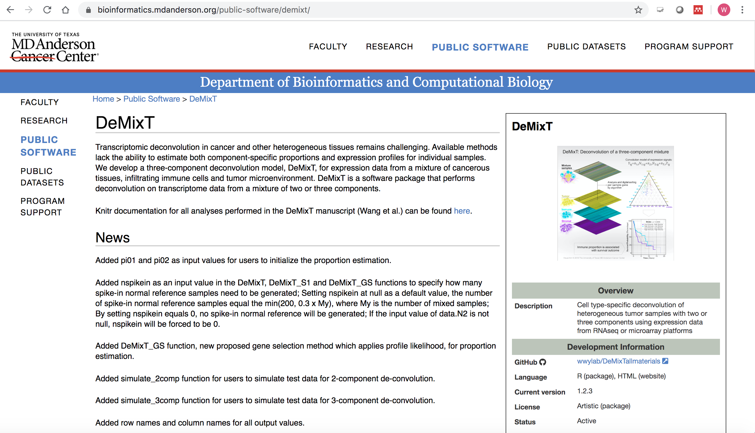Viewport: 755px width, 433px height.
Task: Select PUBLIC SOFTWARE in top navigation
Action: pos(480,47)
